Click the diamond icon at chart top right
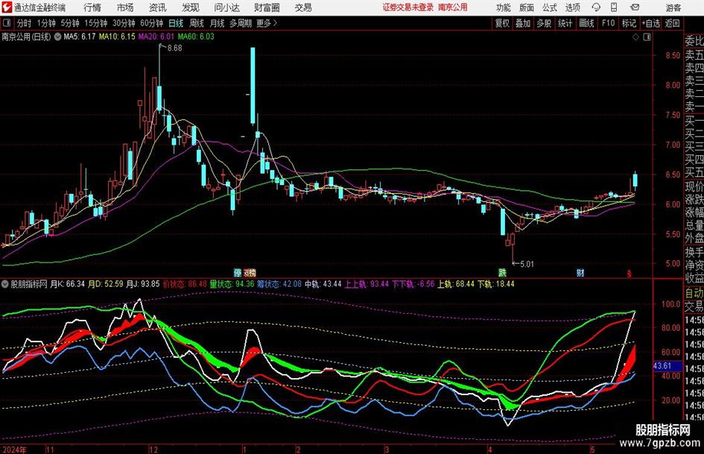The image size is (704, 454). pos(635,37)
